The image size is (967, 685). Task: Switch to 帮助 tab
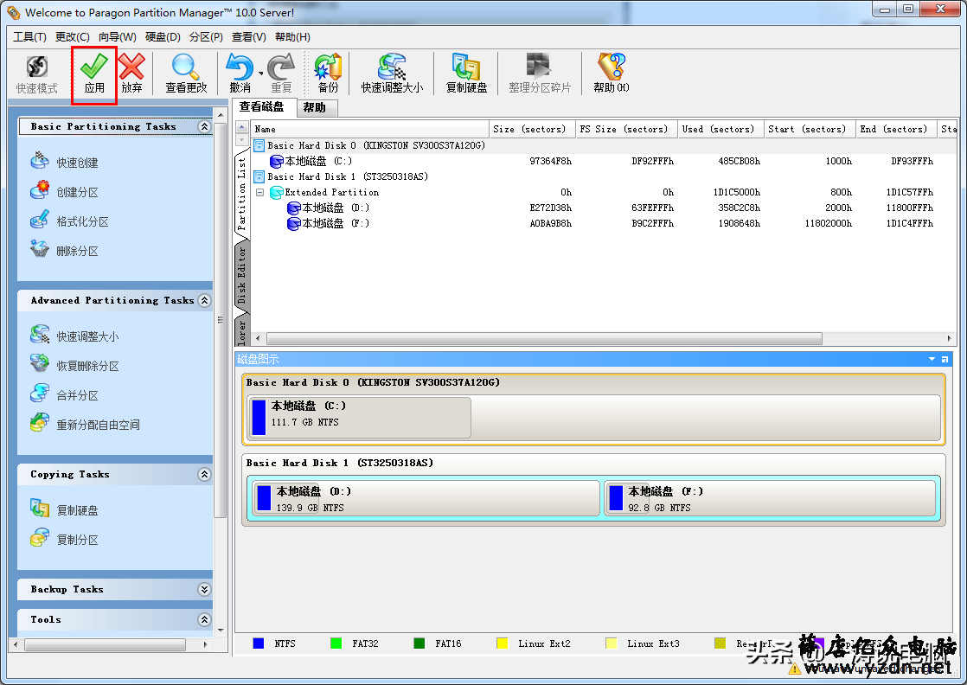pos(315,108)
